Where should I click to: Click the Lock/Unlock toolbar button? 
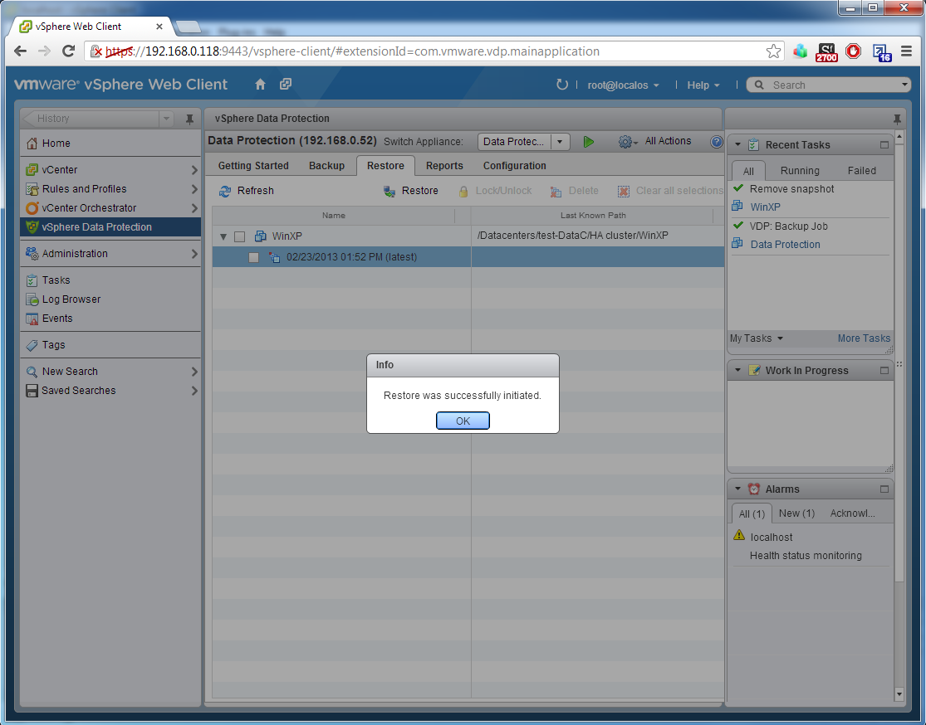[x=495, y=191]
